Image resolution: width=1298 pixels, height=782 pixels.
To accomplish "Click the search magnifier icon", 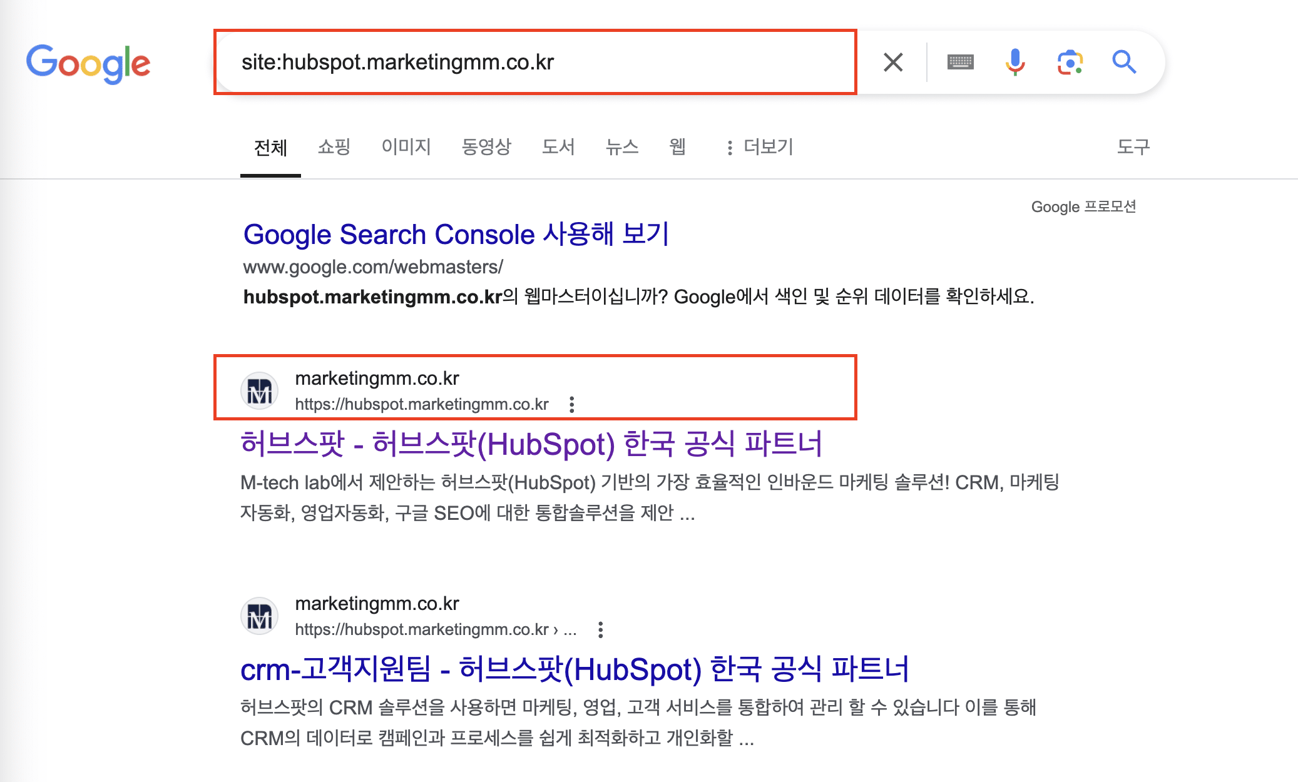I will pos(1123,61).
